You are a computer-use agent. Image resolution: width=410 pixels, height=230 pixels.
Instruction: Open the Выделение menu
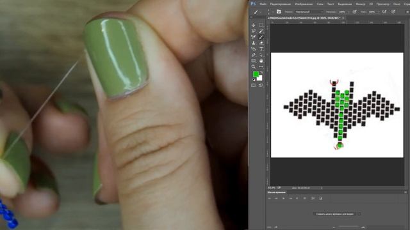pos(345,4)
